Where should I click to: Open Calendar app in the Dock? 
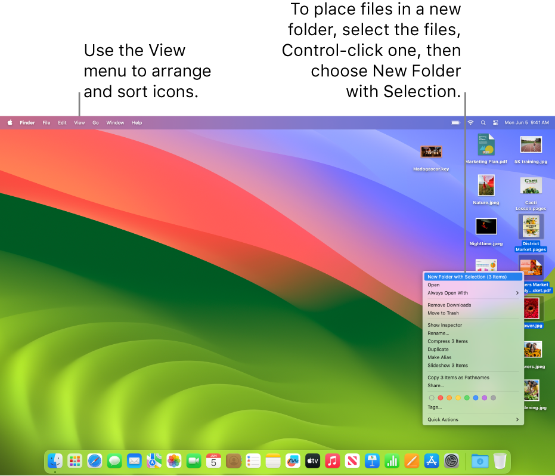tap(213, 461)
